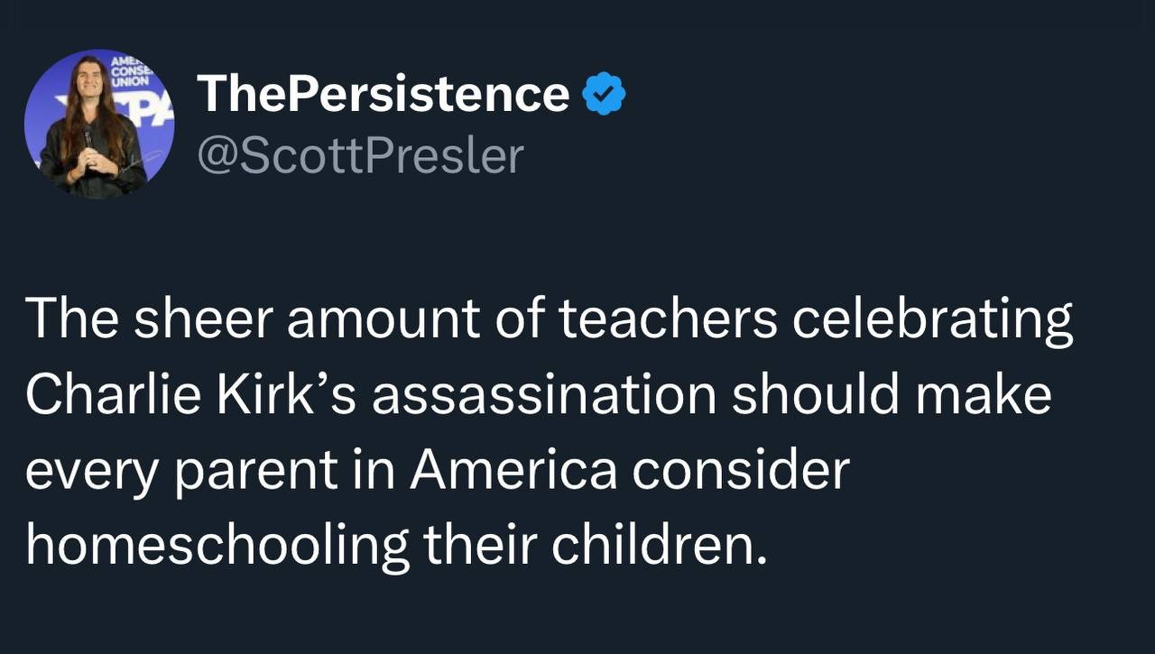This screenshot has width=1155, height=654.
Task: Click the word "consider" in the tweet
Action: click(x=741, y=469)
